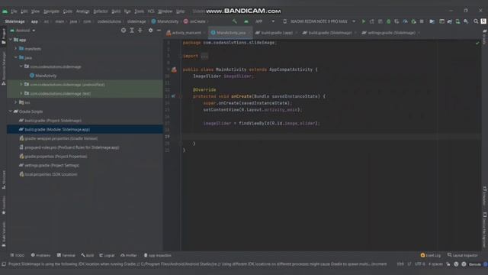This screenshot has height=275, width=488.
Task: Click the user account icon at toolbar end
Action: [x=483, y=21]
